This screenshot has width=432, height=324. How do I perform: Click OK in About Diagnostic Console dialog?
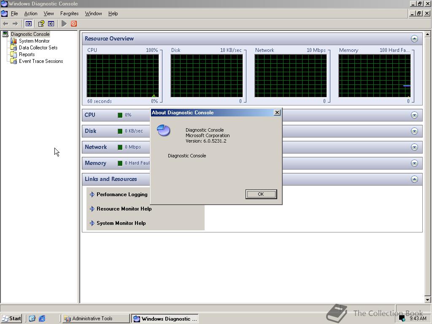pos(261,194)
